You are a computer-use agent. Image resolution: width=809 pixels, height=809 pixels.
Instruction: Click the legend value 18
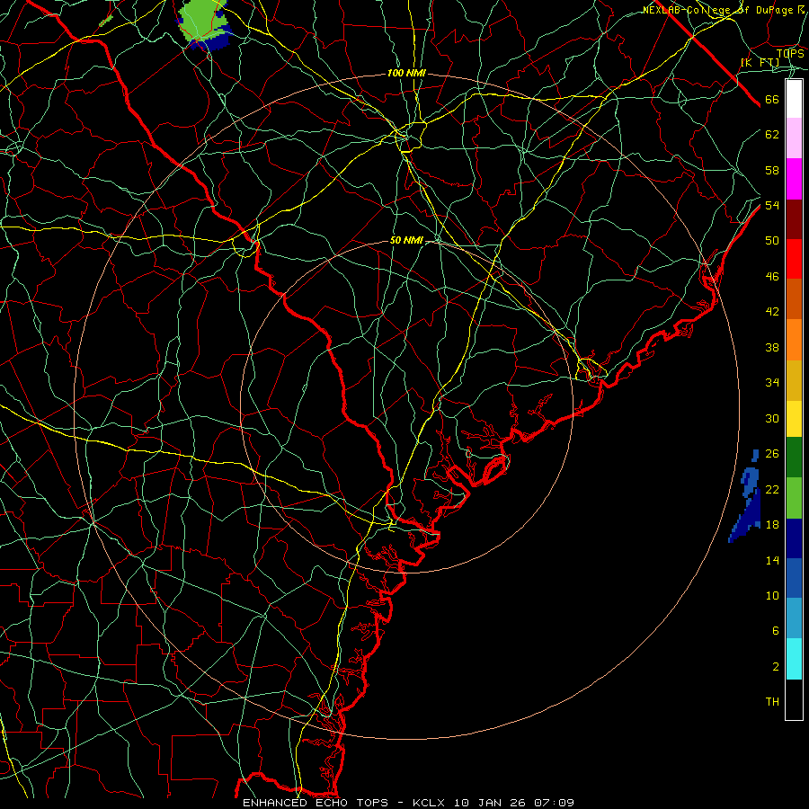(x=772, y=525)
